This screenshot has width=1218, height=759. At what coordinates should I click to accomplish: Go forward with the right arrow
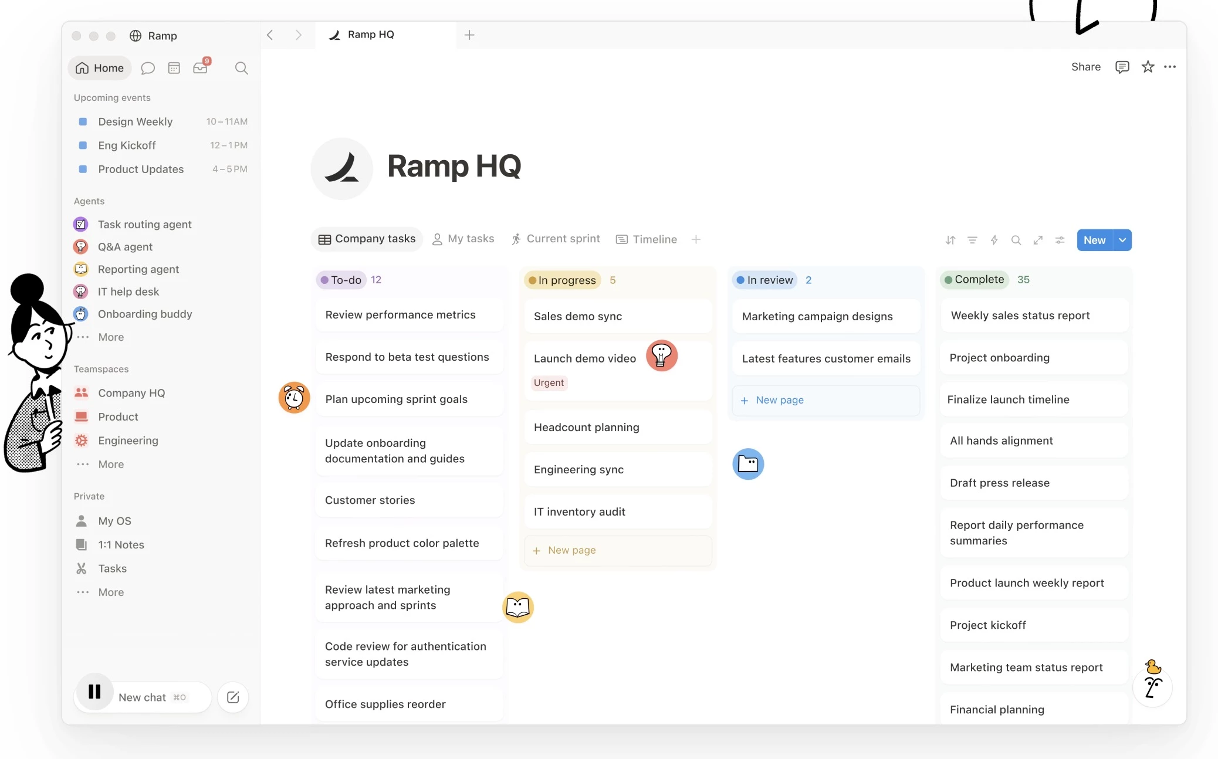click(298, 35)
